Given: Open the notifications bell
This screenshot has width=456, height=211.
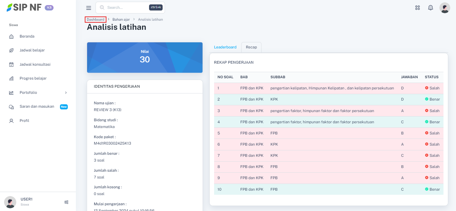Looking at the screenshot, I should coord(431,8).
